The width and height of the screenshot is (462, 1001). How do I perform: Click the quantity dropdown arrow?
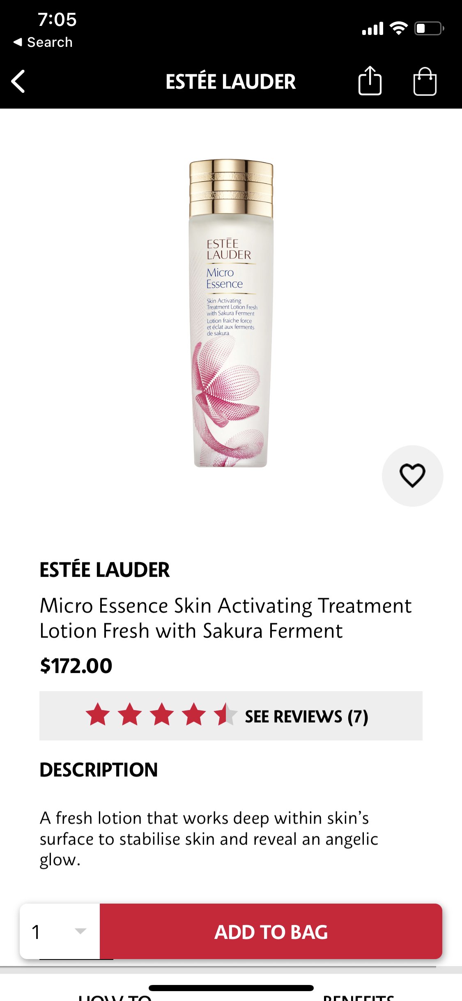[x=80, y=931]
